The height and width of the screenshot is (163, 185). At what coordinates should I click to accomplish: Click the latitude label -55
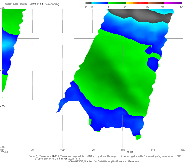pyautogui.click(x=2, y=106)
